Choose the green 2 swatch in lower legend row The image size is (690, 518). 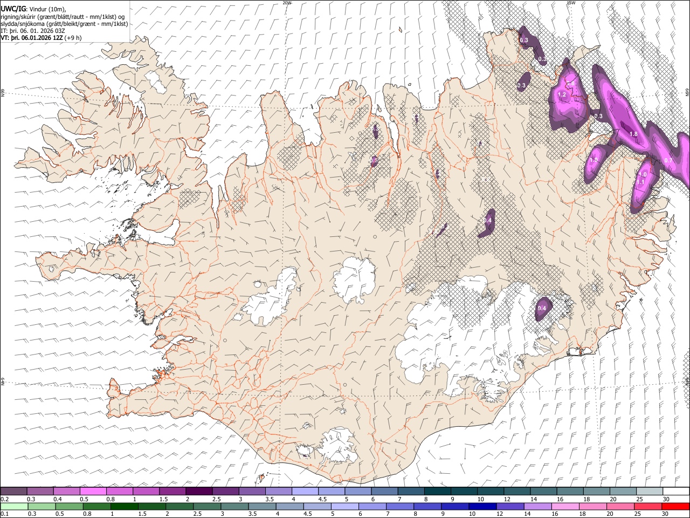(x=180, y=506)
